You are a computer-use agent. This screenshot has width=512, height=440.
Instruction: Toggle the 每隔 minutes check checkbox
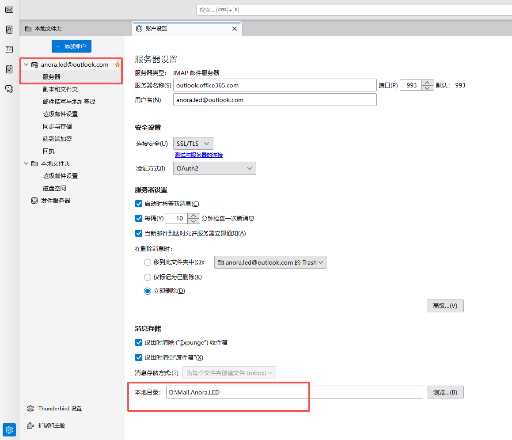[138, 218]
